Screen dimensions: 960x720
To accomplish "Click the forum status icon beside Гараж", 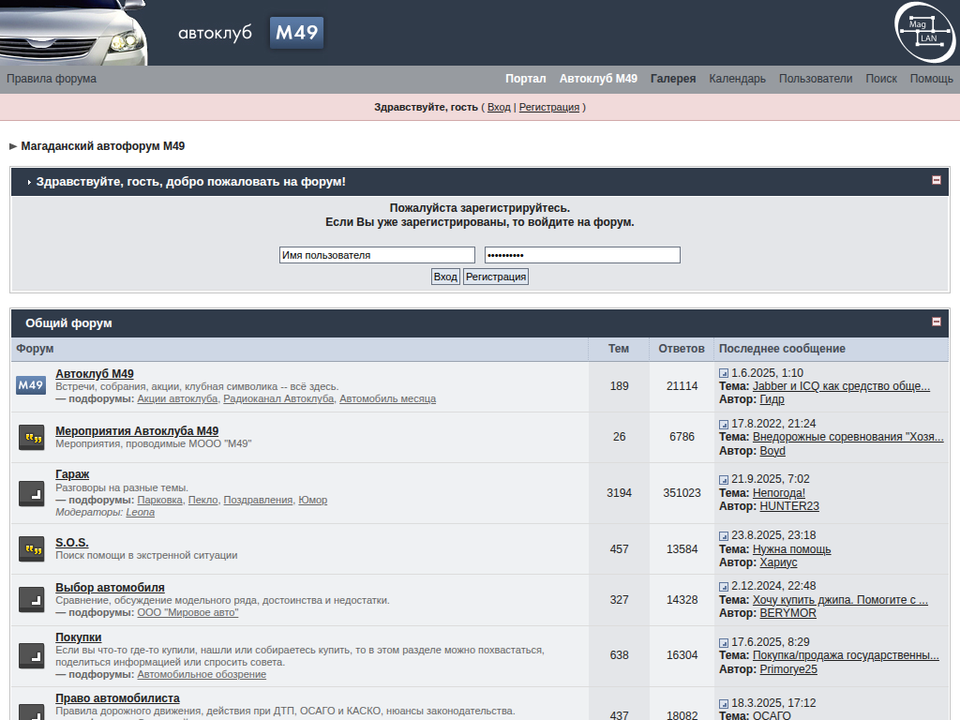I will point(31,493).
